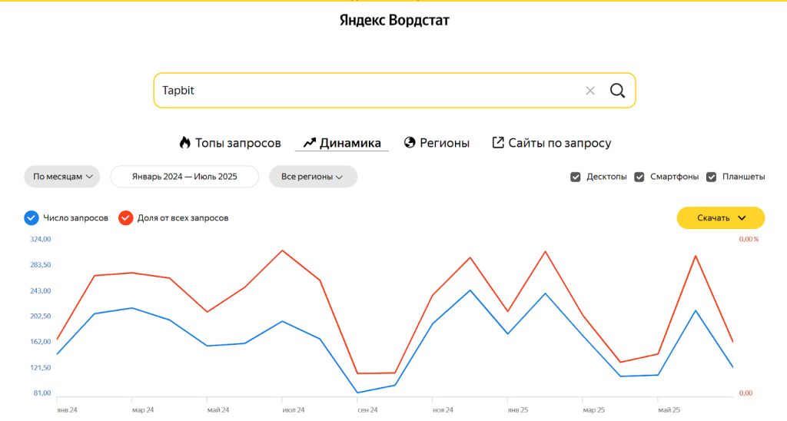787x421 pixels.
Task: Click the trend arrow icon beside Динамика
Action: click(x=309, y=143)
